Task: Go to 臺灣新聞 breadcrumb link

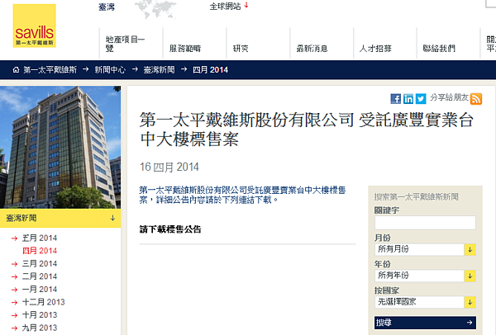Action: pos(159,70)
